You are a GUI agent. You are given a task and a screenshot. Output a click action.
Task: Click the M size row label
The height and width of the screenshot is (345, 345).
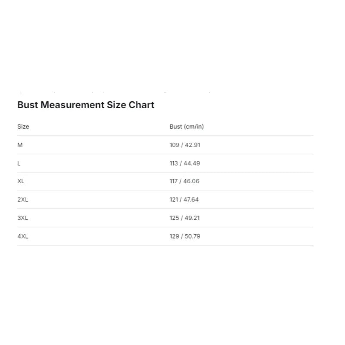[20, 145]
